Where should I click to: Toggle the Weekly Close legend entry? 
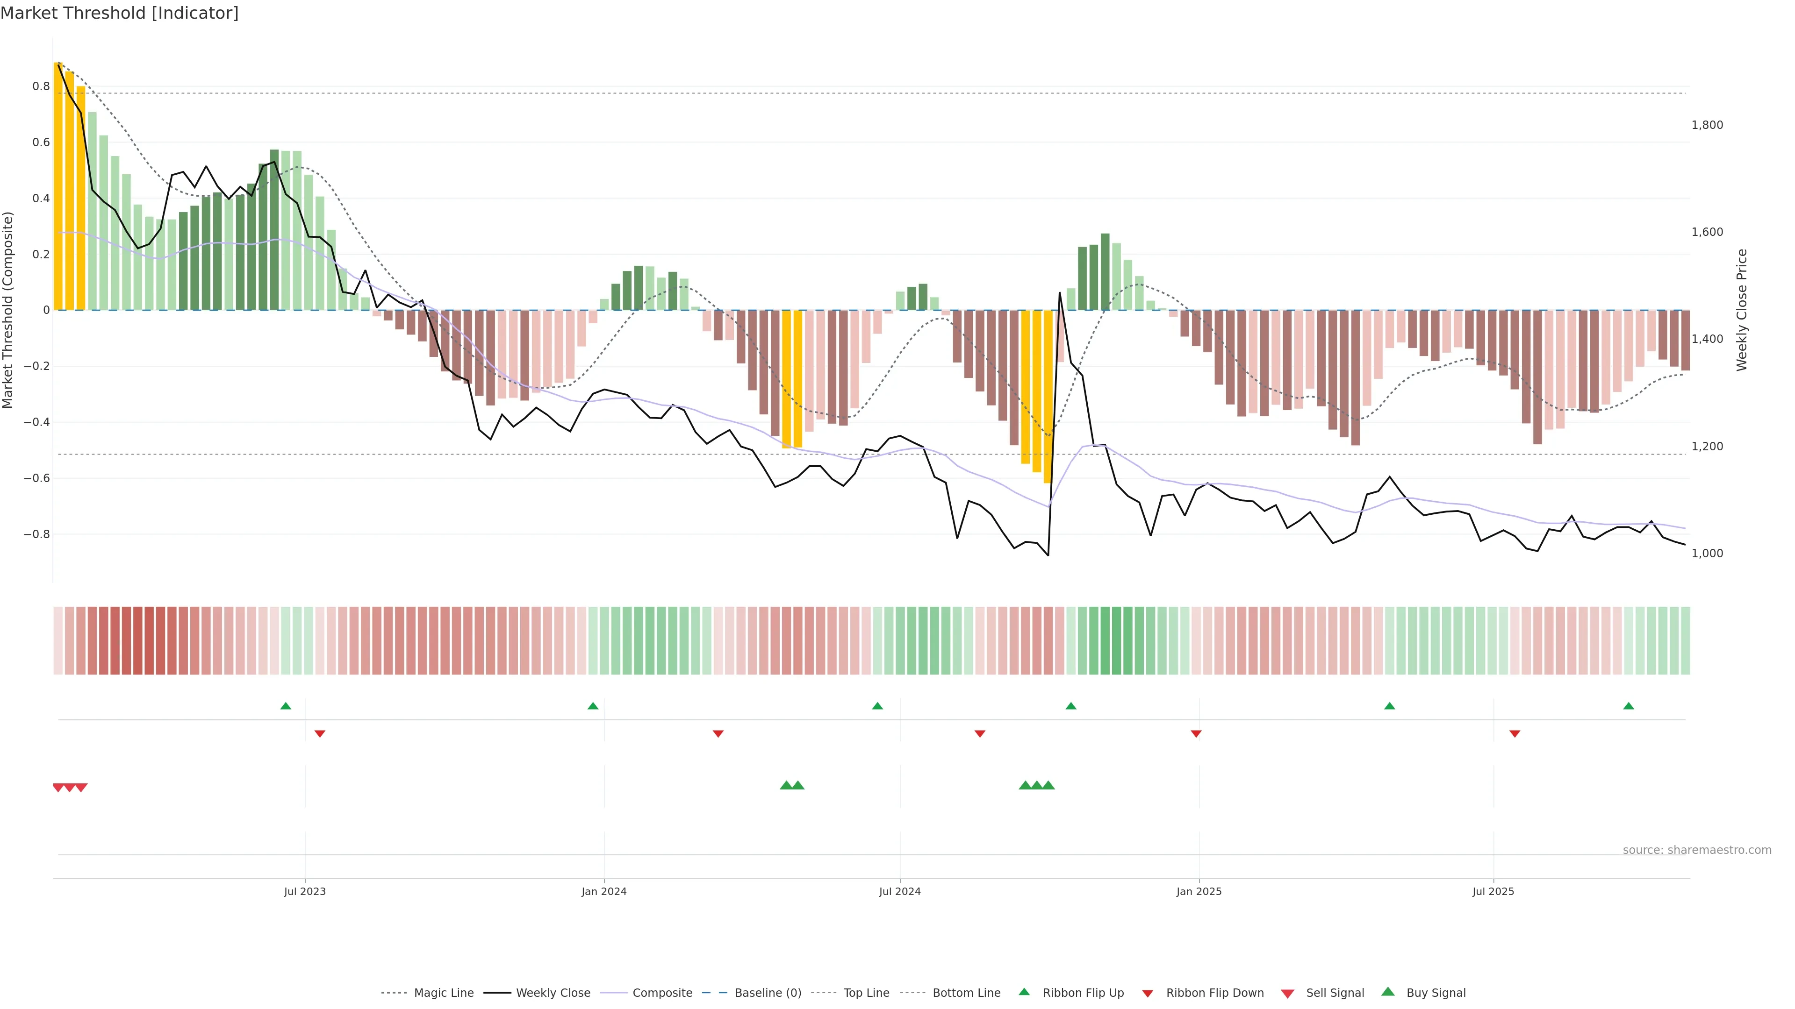pyautogui.click(x=553, y=993)
